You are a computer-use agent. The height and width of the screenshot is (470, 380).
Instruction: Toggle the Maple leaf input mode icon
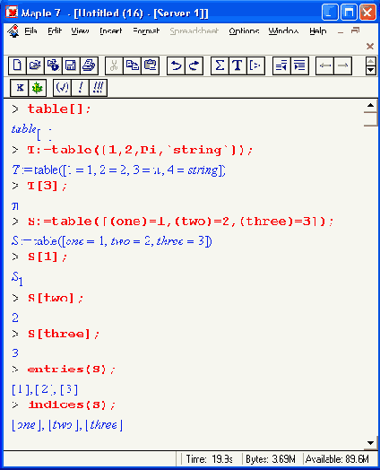tap(37, 88)
